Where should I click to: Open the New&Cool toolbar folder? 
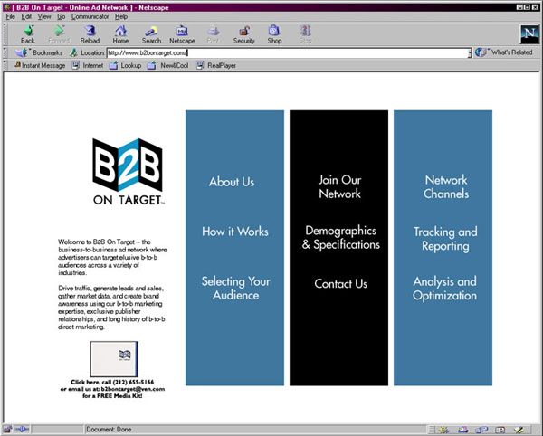click(x=168, y=65)
